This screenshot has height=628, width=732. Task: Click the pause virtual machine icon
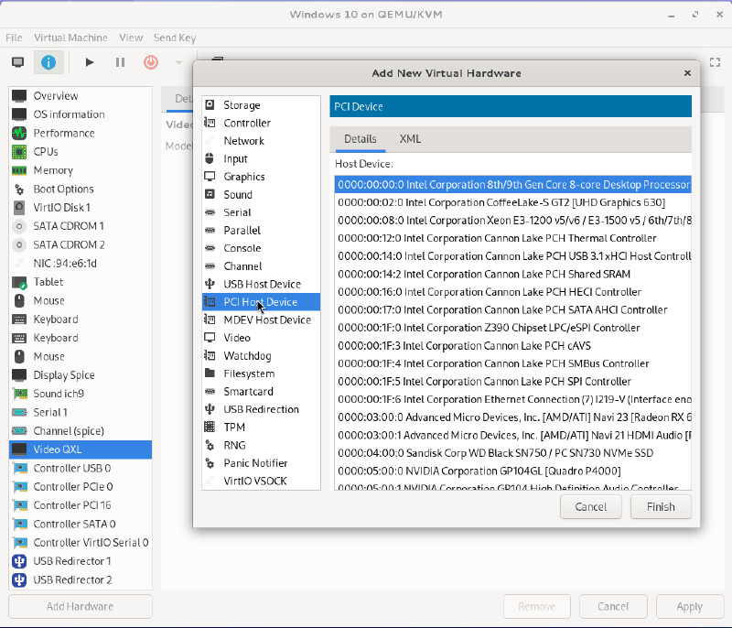(120, 62)
